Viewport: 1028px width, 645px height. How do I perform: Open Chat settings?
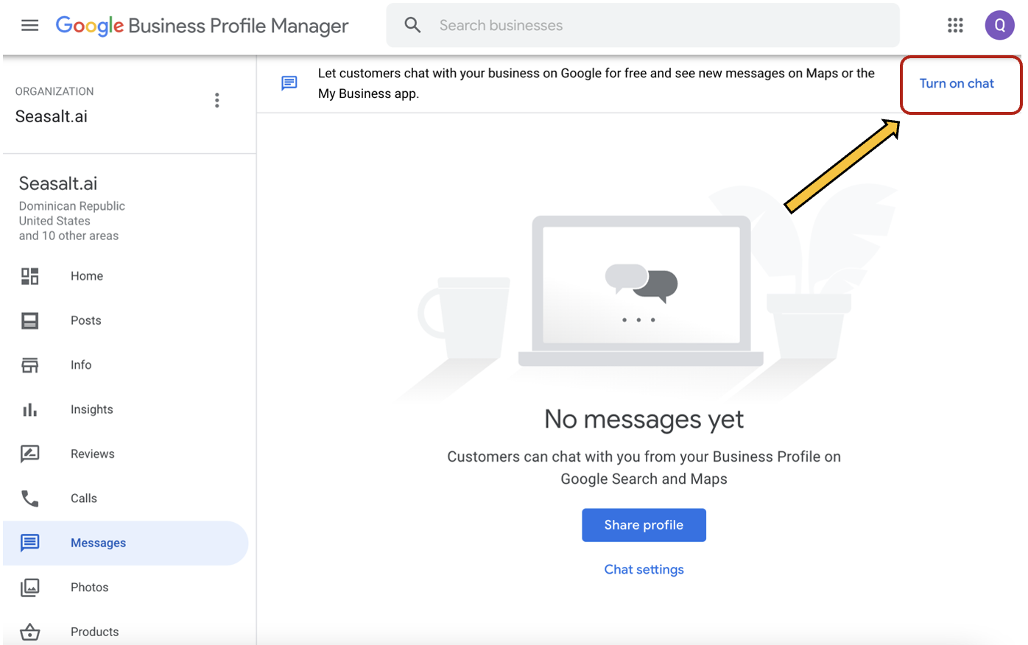pos(644,569)
